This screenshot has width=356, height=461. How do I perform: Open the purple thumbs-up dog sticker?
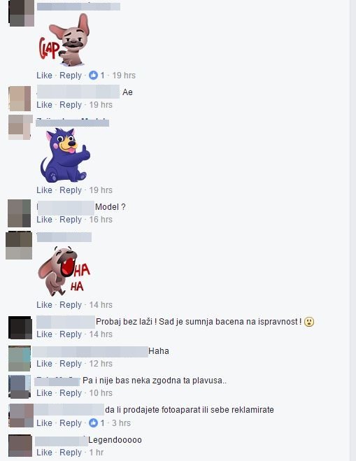pyautogui.click(x=65, y=155)
